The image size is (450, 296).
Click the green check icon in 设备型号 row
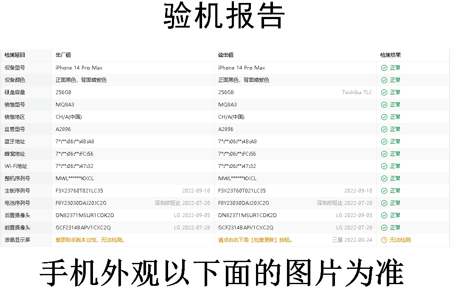(384, 68)
